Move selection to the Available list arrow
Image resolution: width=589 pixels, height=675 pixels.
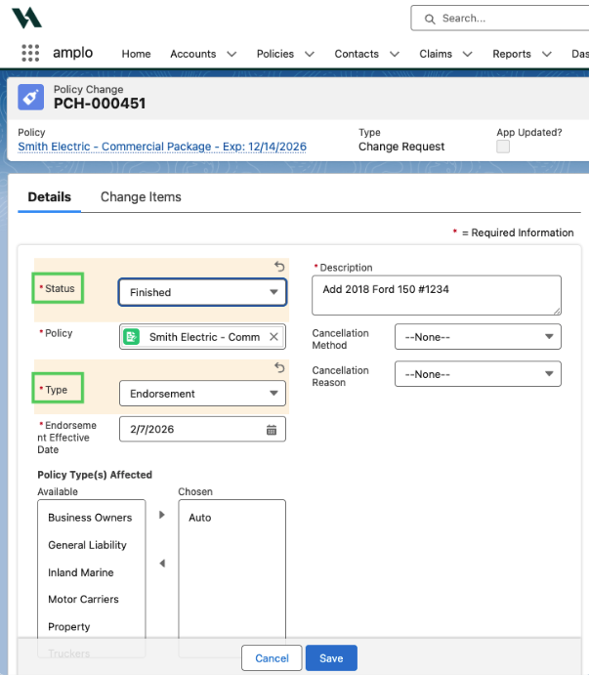click(x=162, y=563)
